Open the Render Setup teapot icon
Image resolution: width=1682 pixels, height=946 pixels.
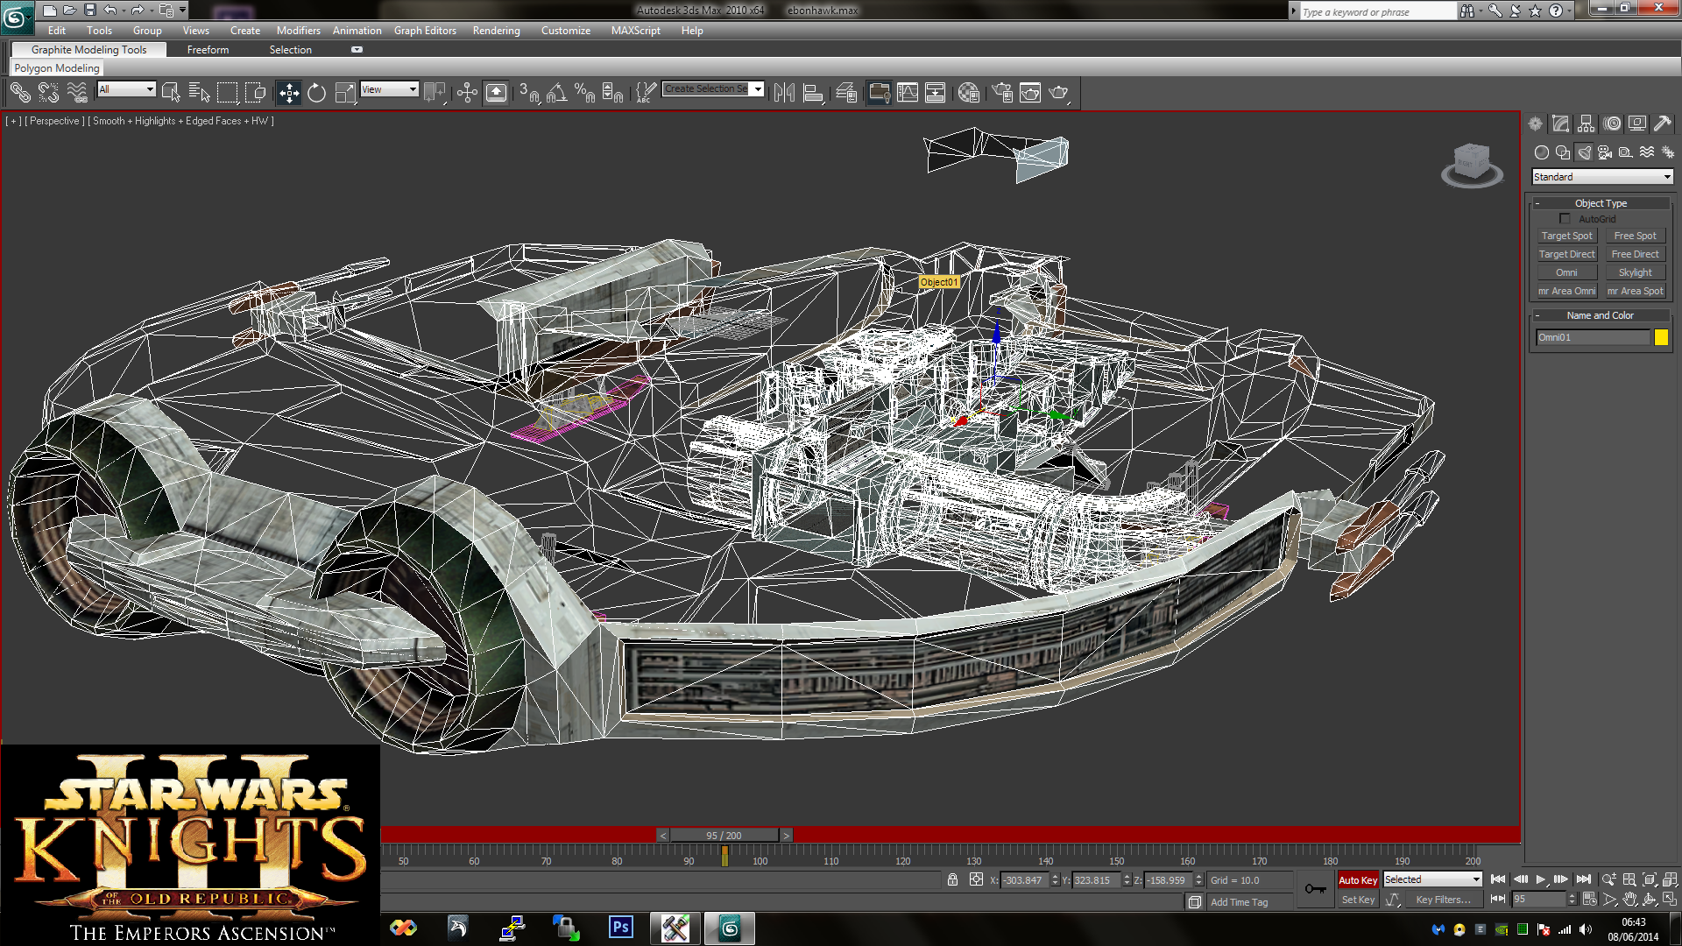click(1002, 92)
